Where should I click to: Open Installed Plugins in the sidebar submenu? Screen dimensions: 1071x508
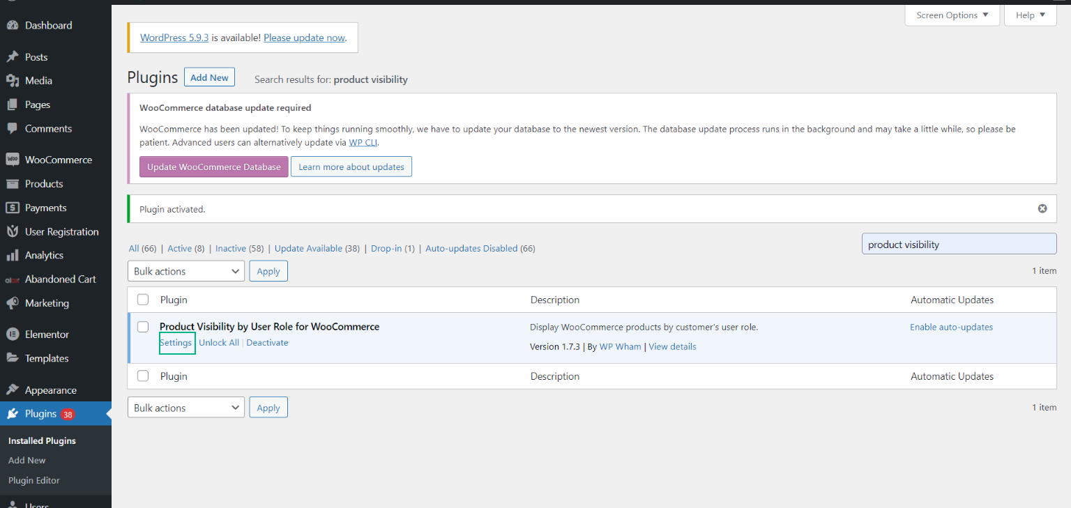41,440
